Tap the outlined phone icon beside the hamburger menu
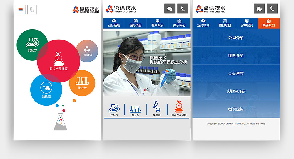The height and width of the screenshot is (159, 294). coord(32,10)
